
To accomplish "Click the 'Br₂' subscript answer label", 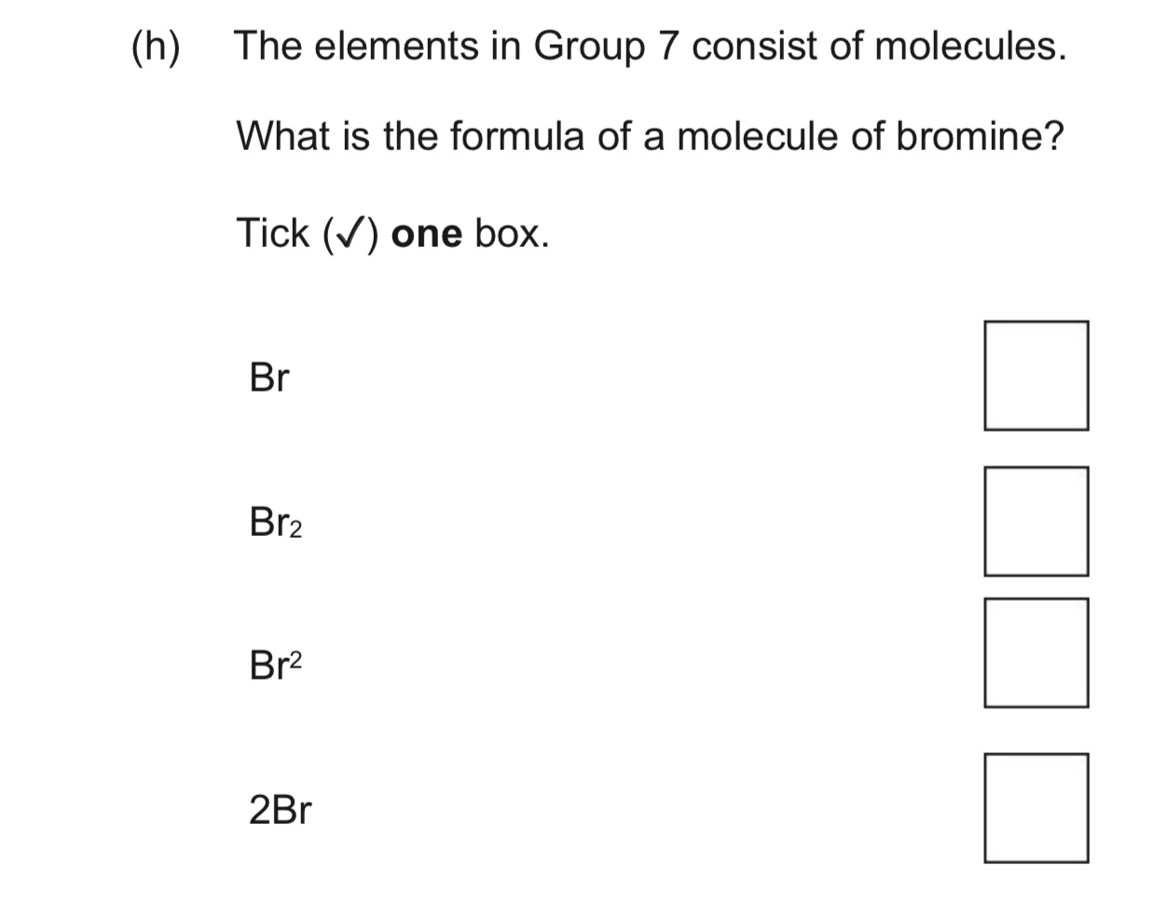I will pyautogui.click(x=275, y=523).
